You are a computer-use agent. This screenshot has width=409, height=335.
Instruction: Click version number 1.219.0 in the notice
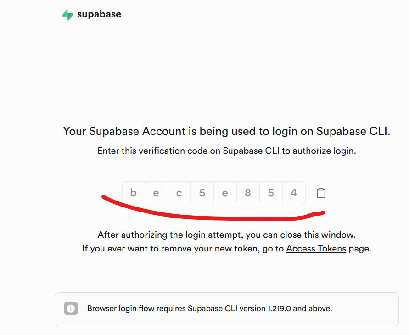[279, 308]
